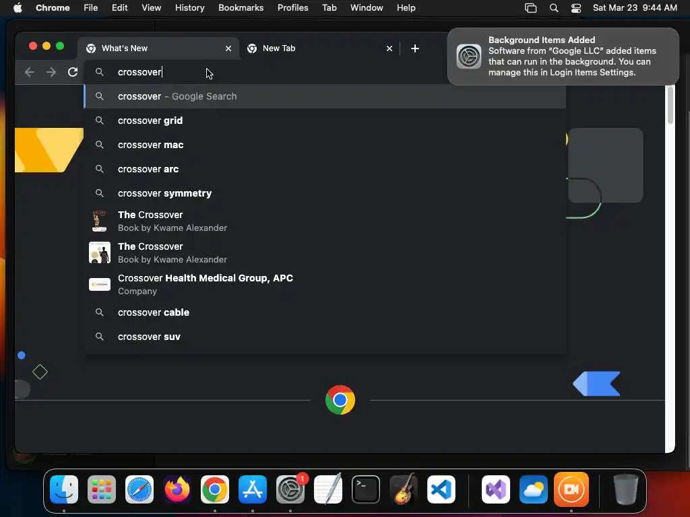This screenshot has width=690, height=517.
Task: Open the Chrome menu in menu bar
Action: (53, 8)
